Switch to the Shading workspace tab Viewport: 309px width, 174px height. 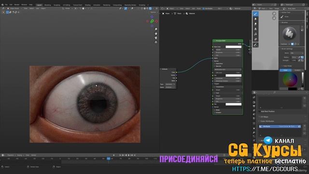click(87, 5)
